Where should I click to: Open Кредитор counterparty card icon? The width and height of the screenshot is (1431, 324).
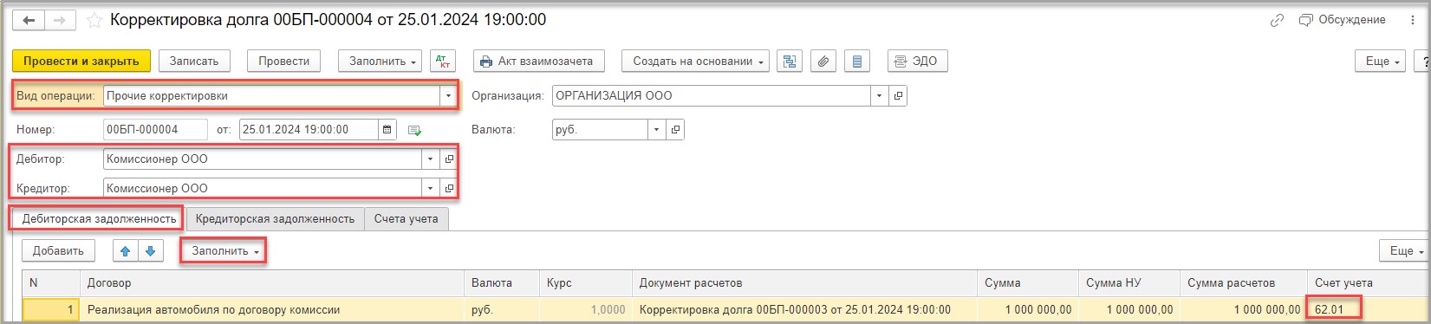449,188
